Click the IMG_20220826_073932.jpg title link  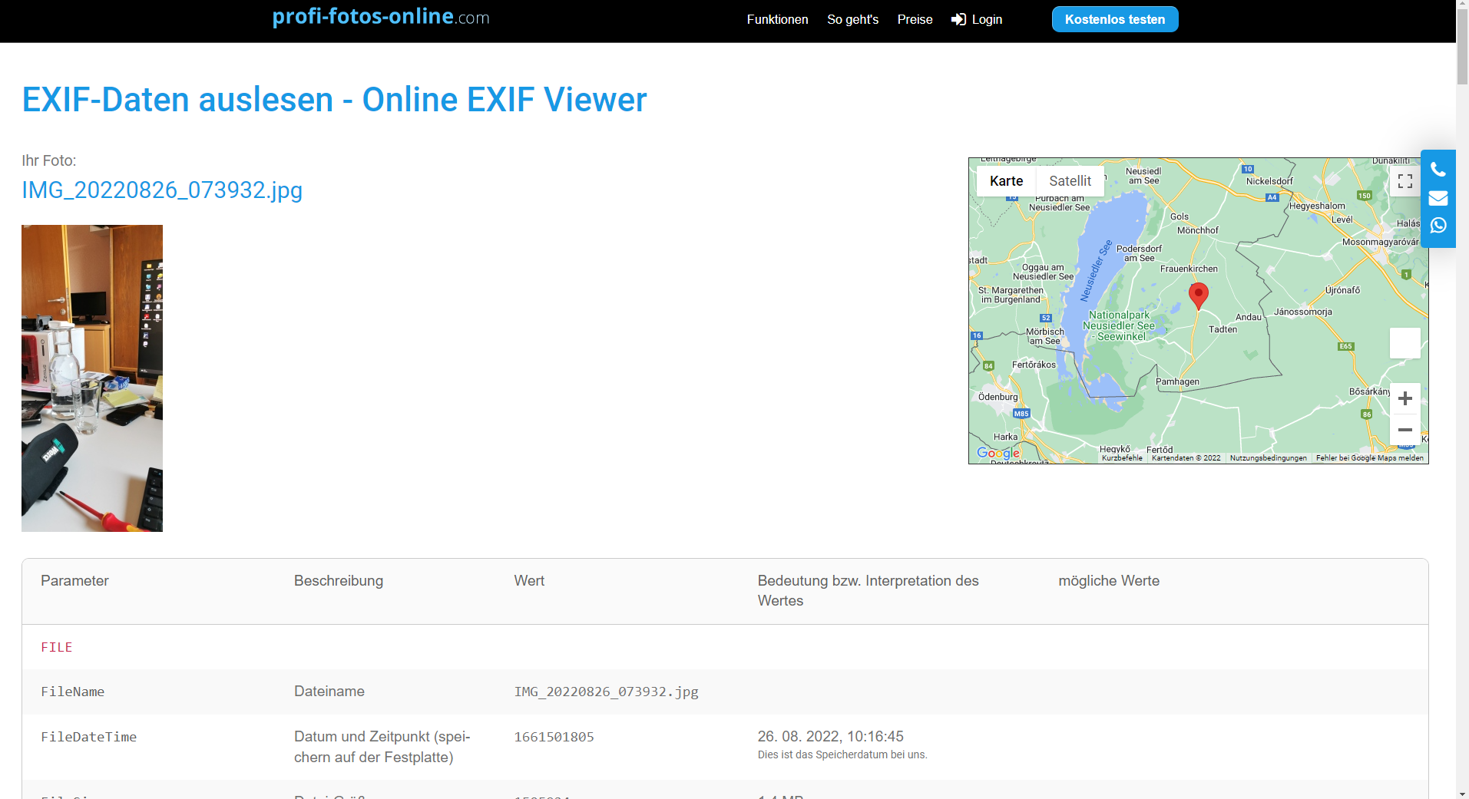coord(162,190)
